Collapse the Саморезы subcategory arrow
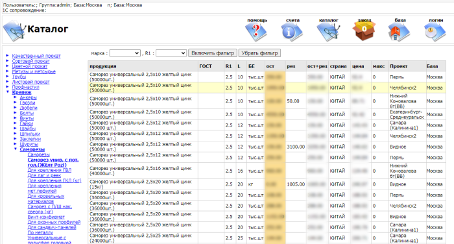Image resolution: width=454 pixels, height=244 pixels. 16,149
